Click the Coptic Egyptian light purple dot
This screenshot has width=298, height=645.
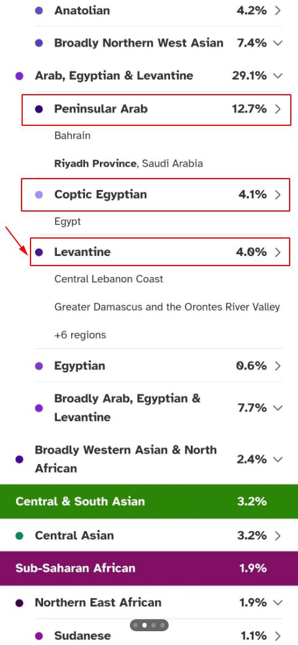click(x=39, y=195)
